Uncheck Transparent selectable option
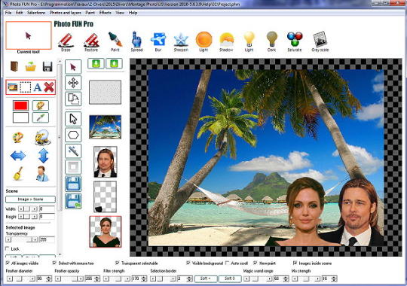The image size is (407, 286). [118, 263]
